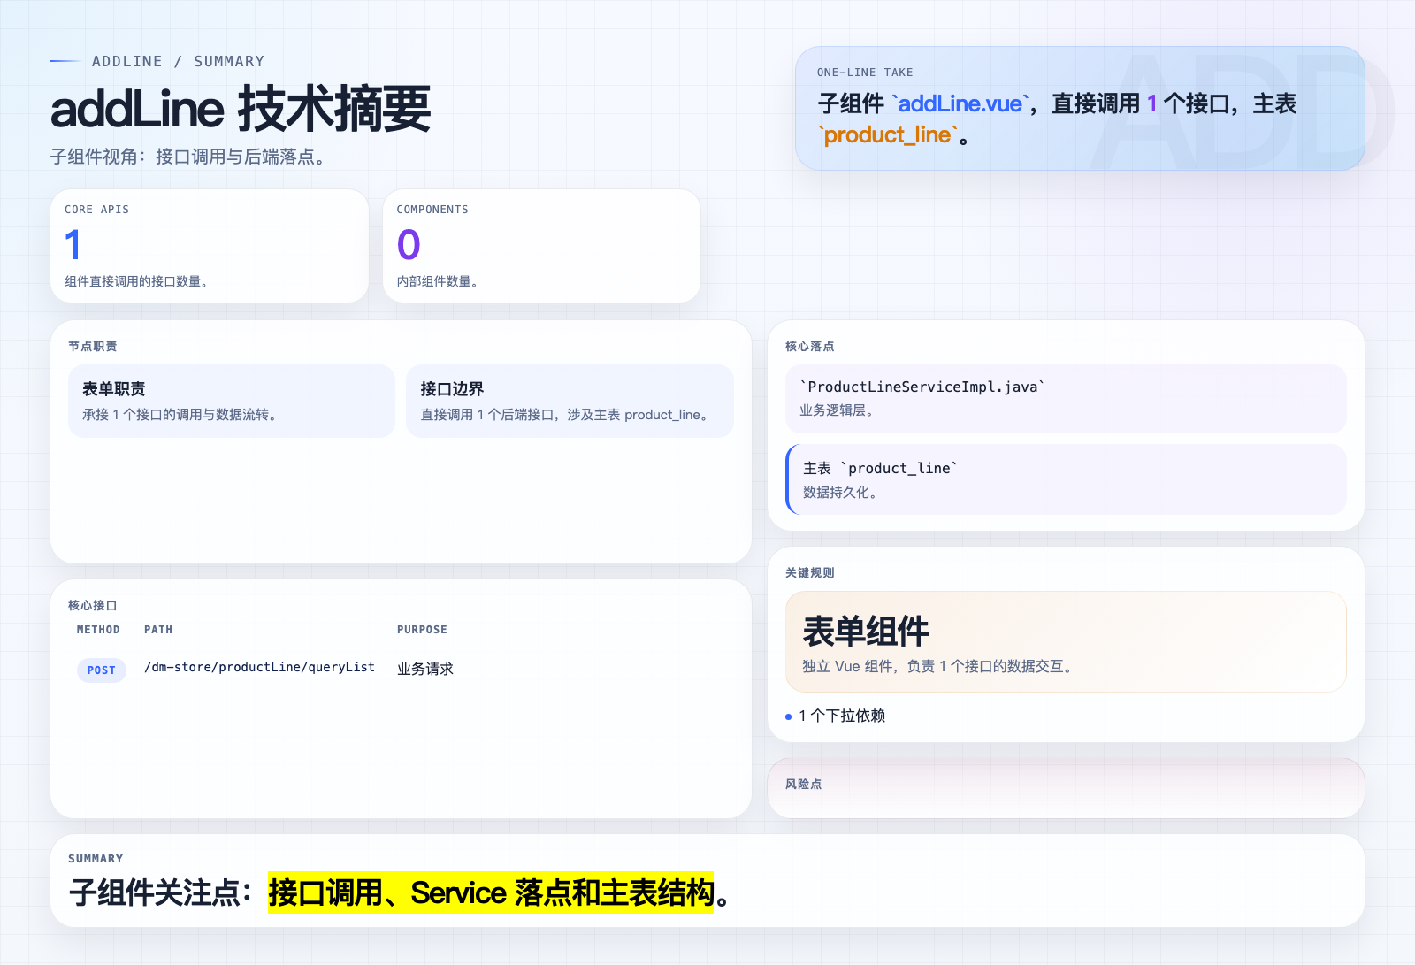The height and width of the screenshot is (965, 1415).
Task: Click the addLine.vue highlighted filename
Action: coord(960,103)
